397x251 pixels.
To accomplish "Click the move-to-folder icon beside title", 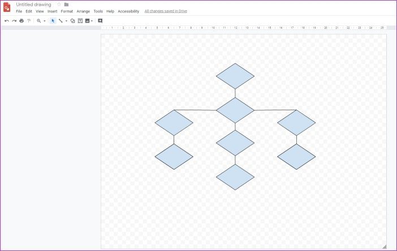I will (66, 5).
